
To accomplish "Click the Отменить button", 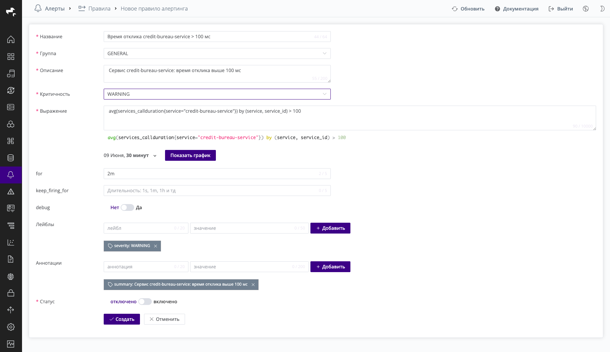I will click(164, 319).
